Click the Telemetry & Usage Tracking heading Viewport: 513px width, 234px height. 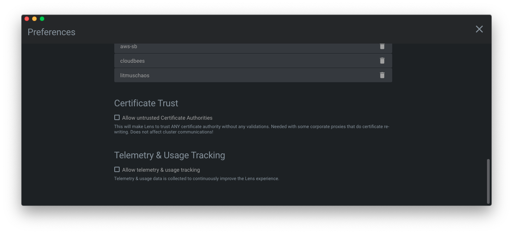pyautogui.click(x=169, y=155)
